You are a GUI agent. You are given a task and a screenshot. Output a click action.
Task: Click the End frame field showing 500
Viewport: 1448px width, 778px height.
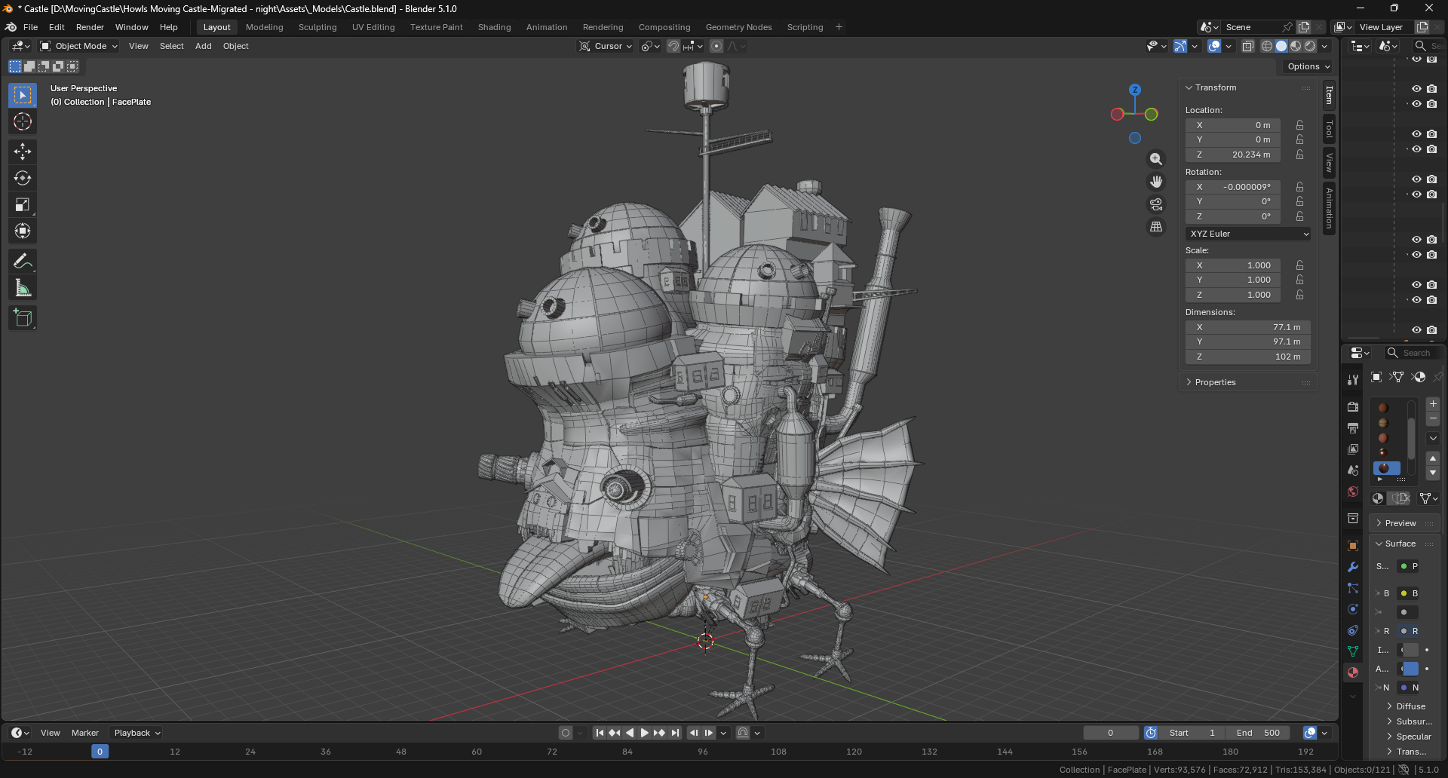pyautogui.click(x=1258, y=733)
